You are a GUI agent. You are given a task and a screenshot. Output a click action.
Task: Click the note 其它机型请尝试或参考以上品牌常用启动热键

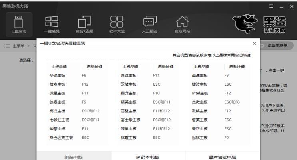pyautogui.click(x=211, y=55)
